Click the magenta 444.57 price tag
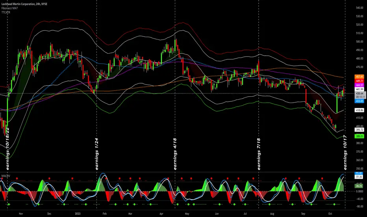 [x=360, y=85]
